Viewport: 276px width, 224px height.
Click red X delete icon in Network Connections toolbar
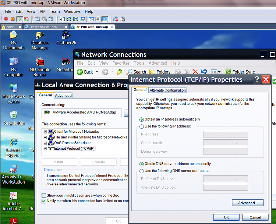195,72
